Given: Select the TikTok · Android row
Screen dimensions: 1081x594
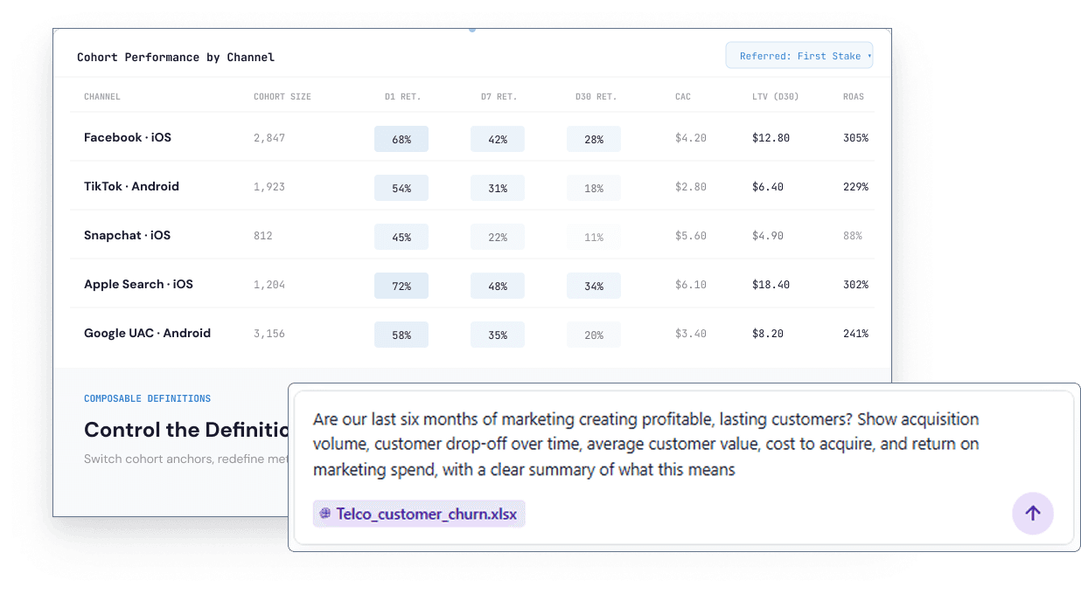Looking at the screenshot, I should (472, 187).
